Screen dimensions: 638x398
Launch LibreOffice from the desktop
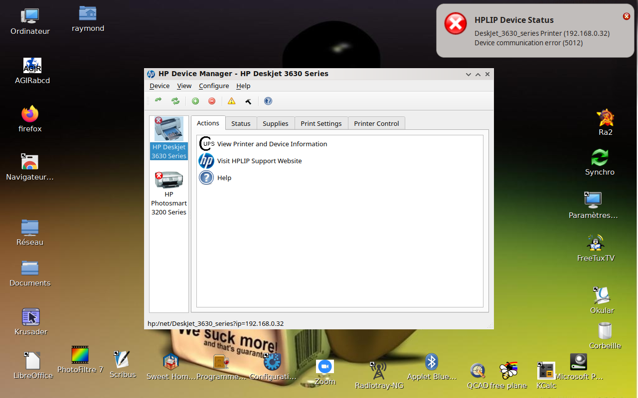[33, 366]
